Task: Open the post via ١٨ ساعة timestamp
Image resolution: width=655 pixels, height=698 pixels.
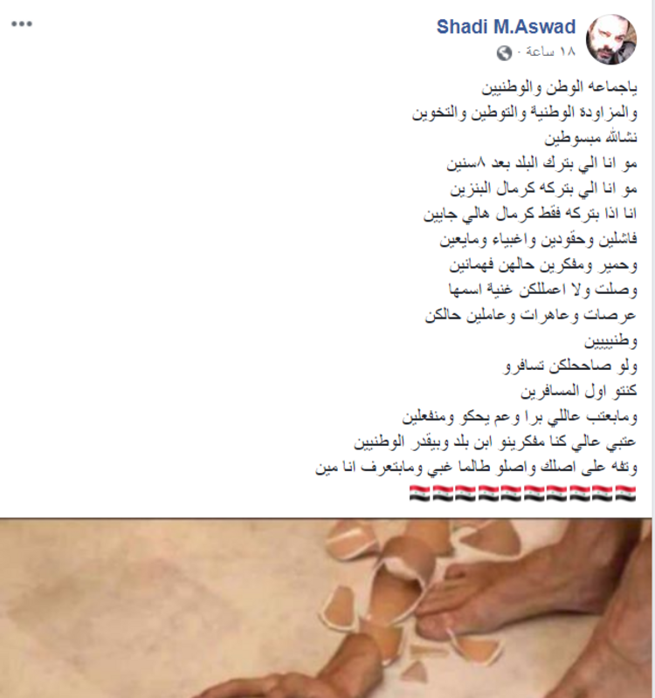Action: tap(551, 51)
